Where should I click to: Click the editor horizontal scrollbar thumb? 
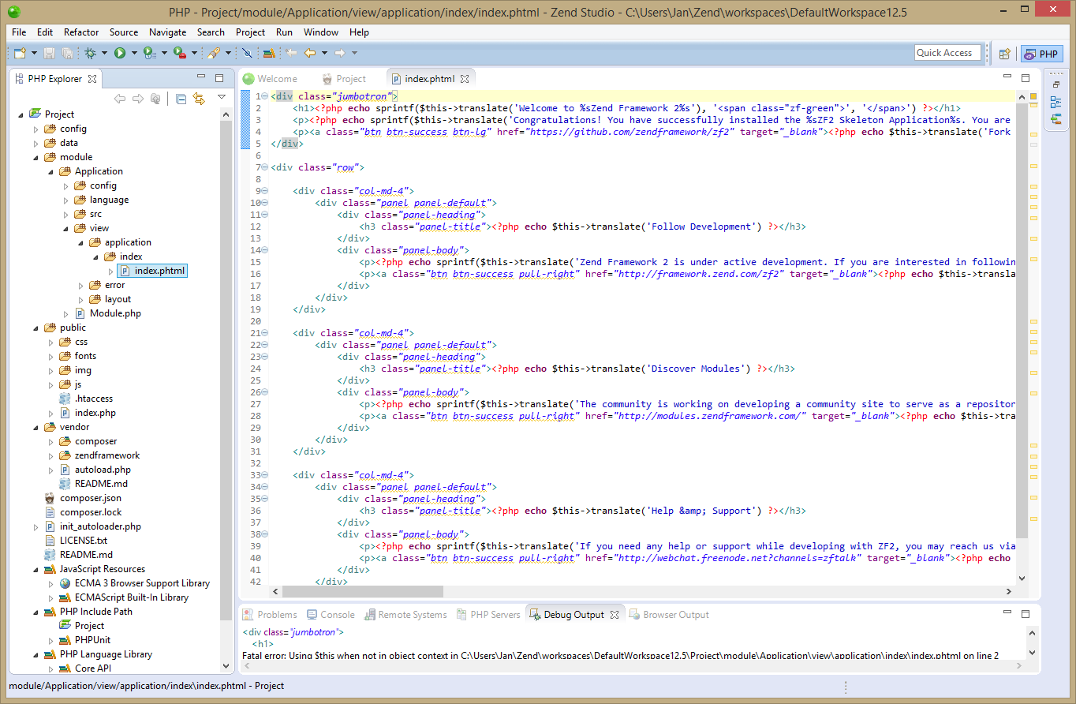click(363, 592)
